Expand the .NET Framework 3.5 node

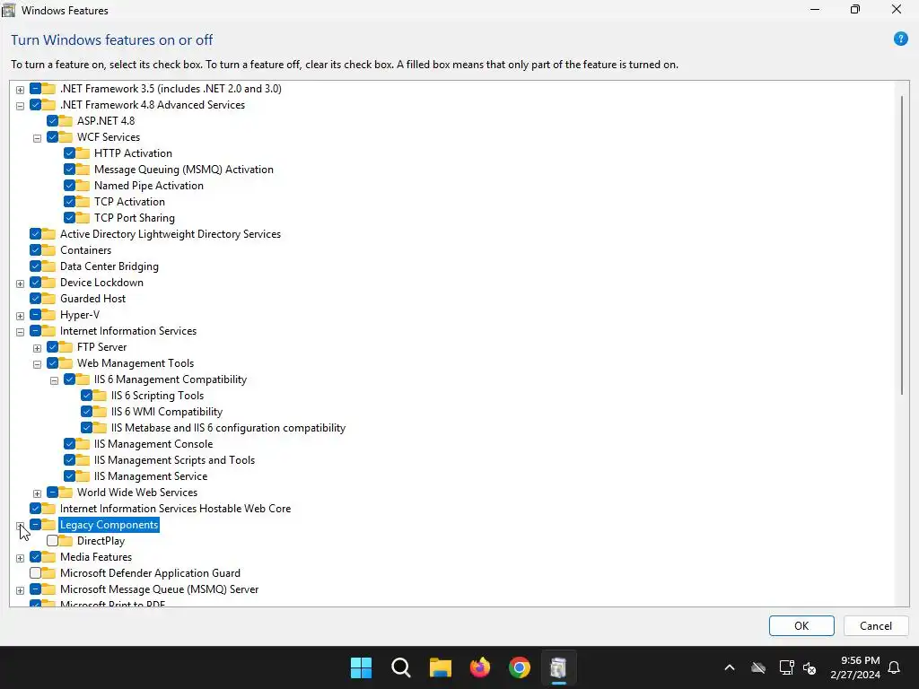click(20, 90)
